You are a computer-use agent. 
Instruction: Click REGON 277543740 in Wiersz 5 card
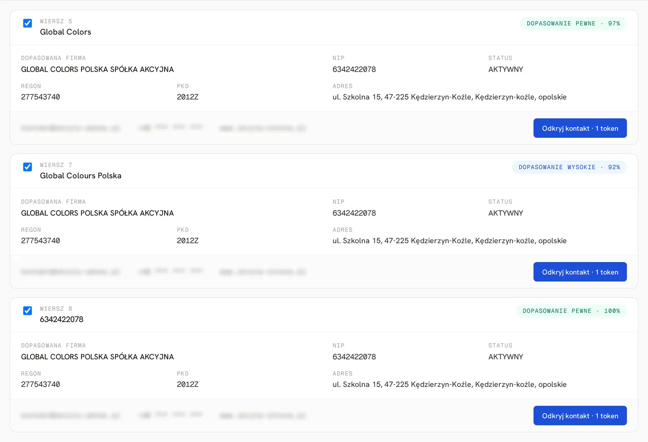point(40,97)
